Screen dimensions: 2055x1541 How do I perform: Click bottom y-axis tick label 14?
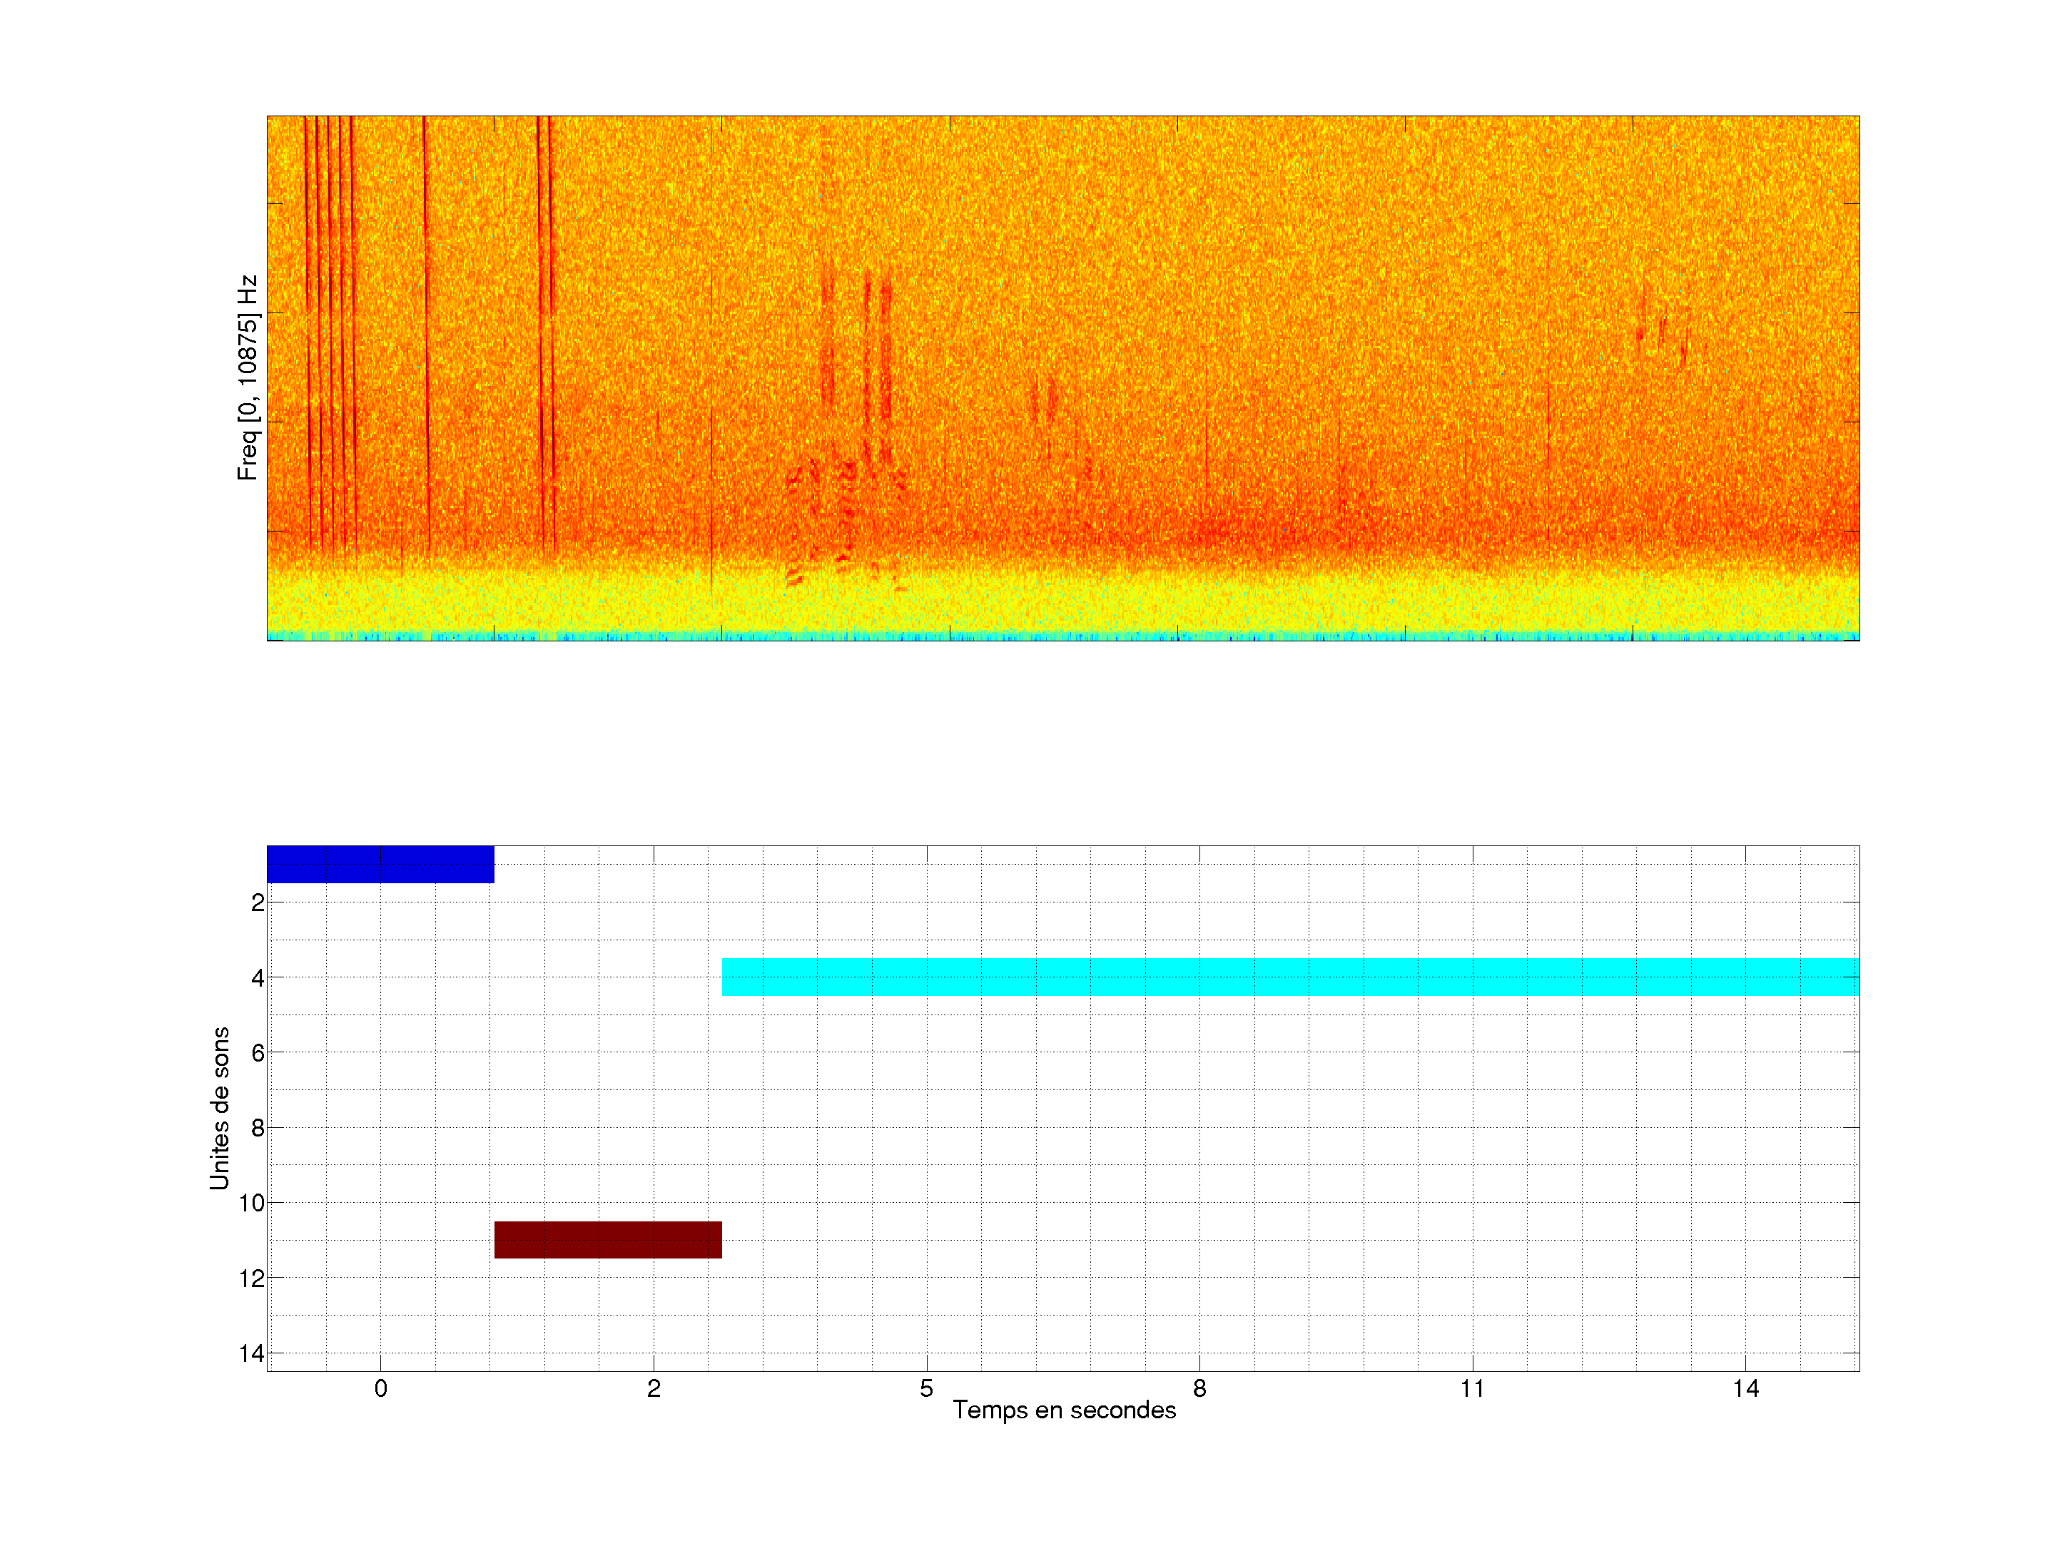[251, 1353]
